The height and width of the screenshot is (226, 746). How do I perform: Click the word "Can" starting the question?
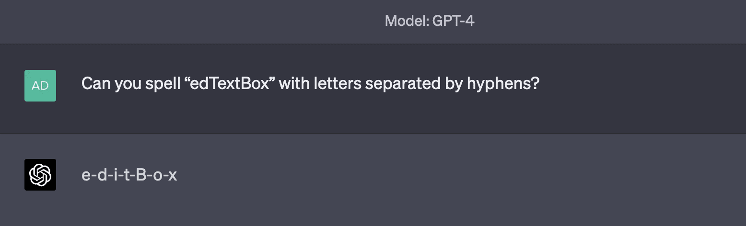click(x=96, y=84)
